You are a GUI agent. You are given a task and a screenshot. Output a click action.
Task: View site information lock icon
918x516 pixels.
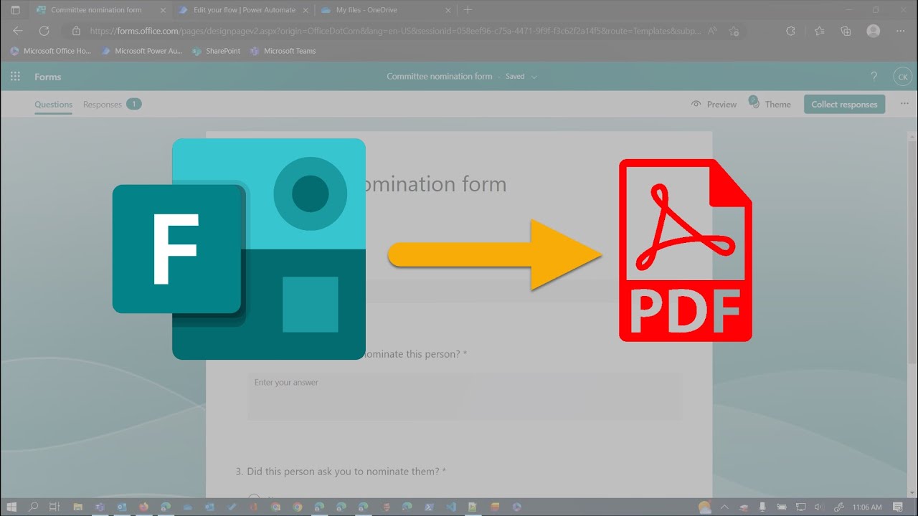click(76, 31)
